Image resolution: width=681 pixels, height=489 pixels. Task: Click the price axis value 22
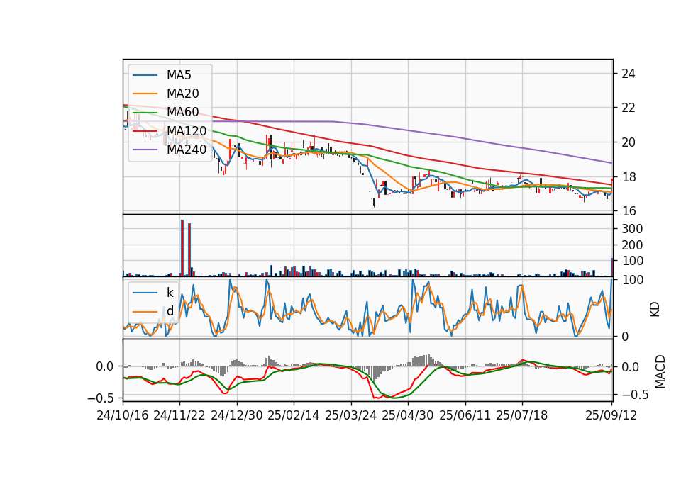(x=628, y=108)
